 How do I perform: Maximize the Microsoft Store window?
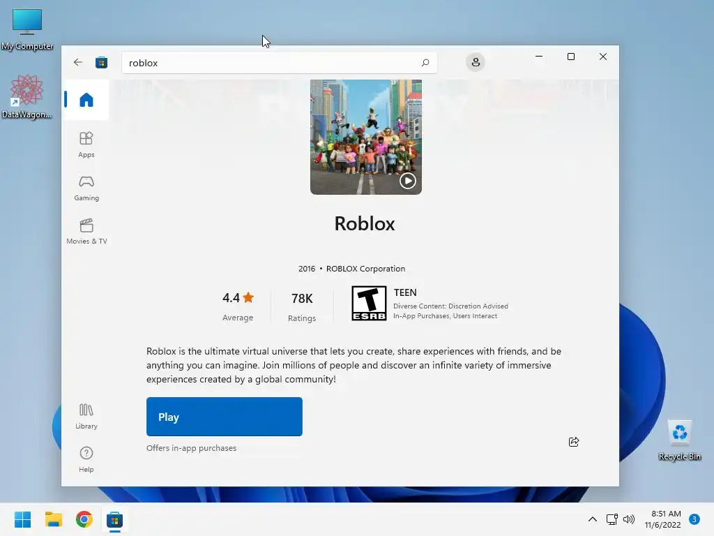click(x=570, y=57)
